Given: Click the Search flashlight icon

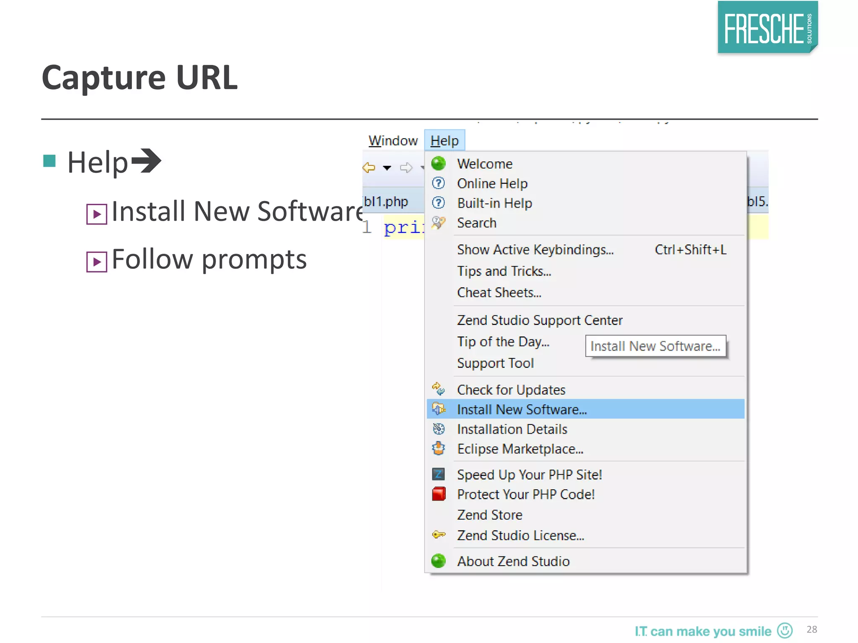Looking at the screenshot, I should [438, 222].
